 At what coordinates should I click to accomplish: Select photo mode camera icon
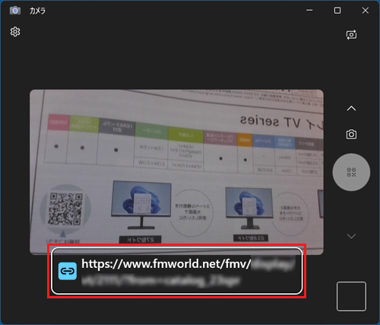coord(351,134)
